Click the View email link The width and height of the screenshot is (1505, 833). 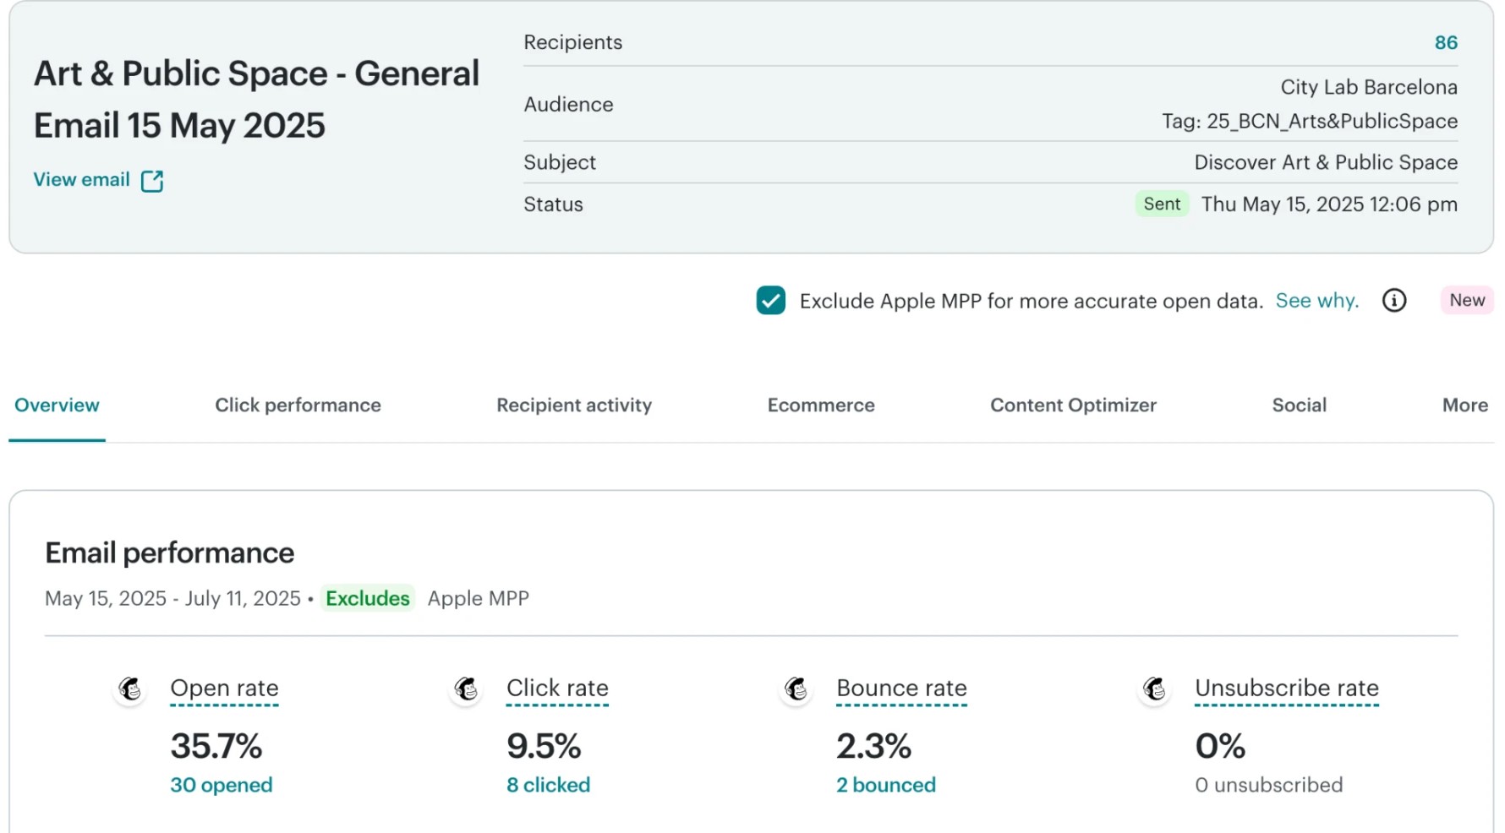click(81, 180)
